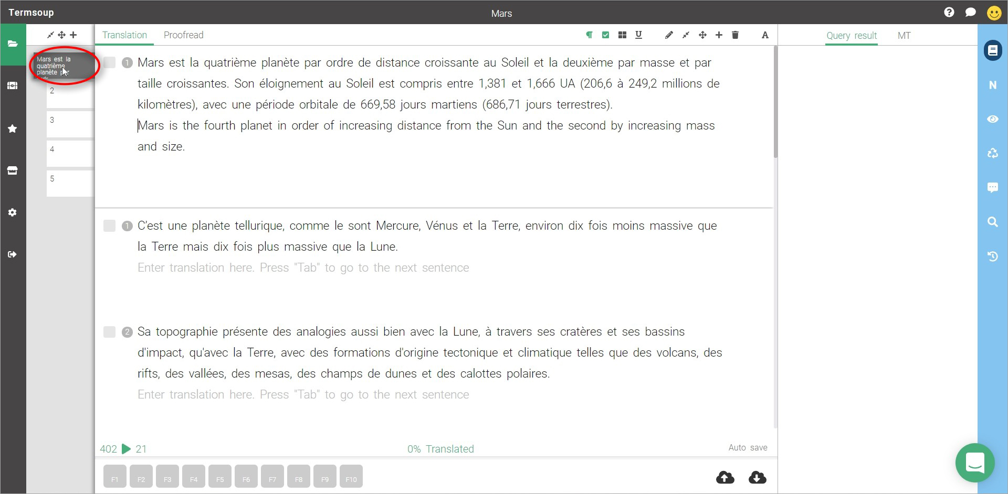Open the store icon in left sidebar
This screenshot has height=494, width=1008.
coord(13,170)
